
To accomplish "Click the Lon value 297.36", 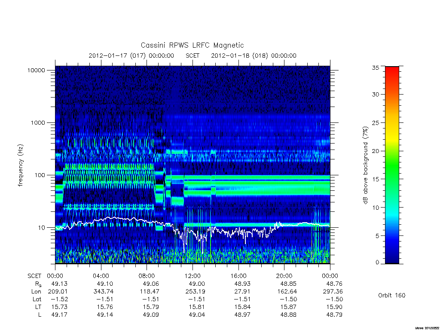I will pyautogui.click(x=333, y=292).
